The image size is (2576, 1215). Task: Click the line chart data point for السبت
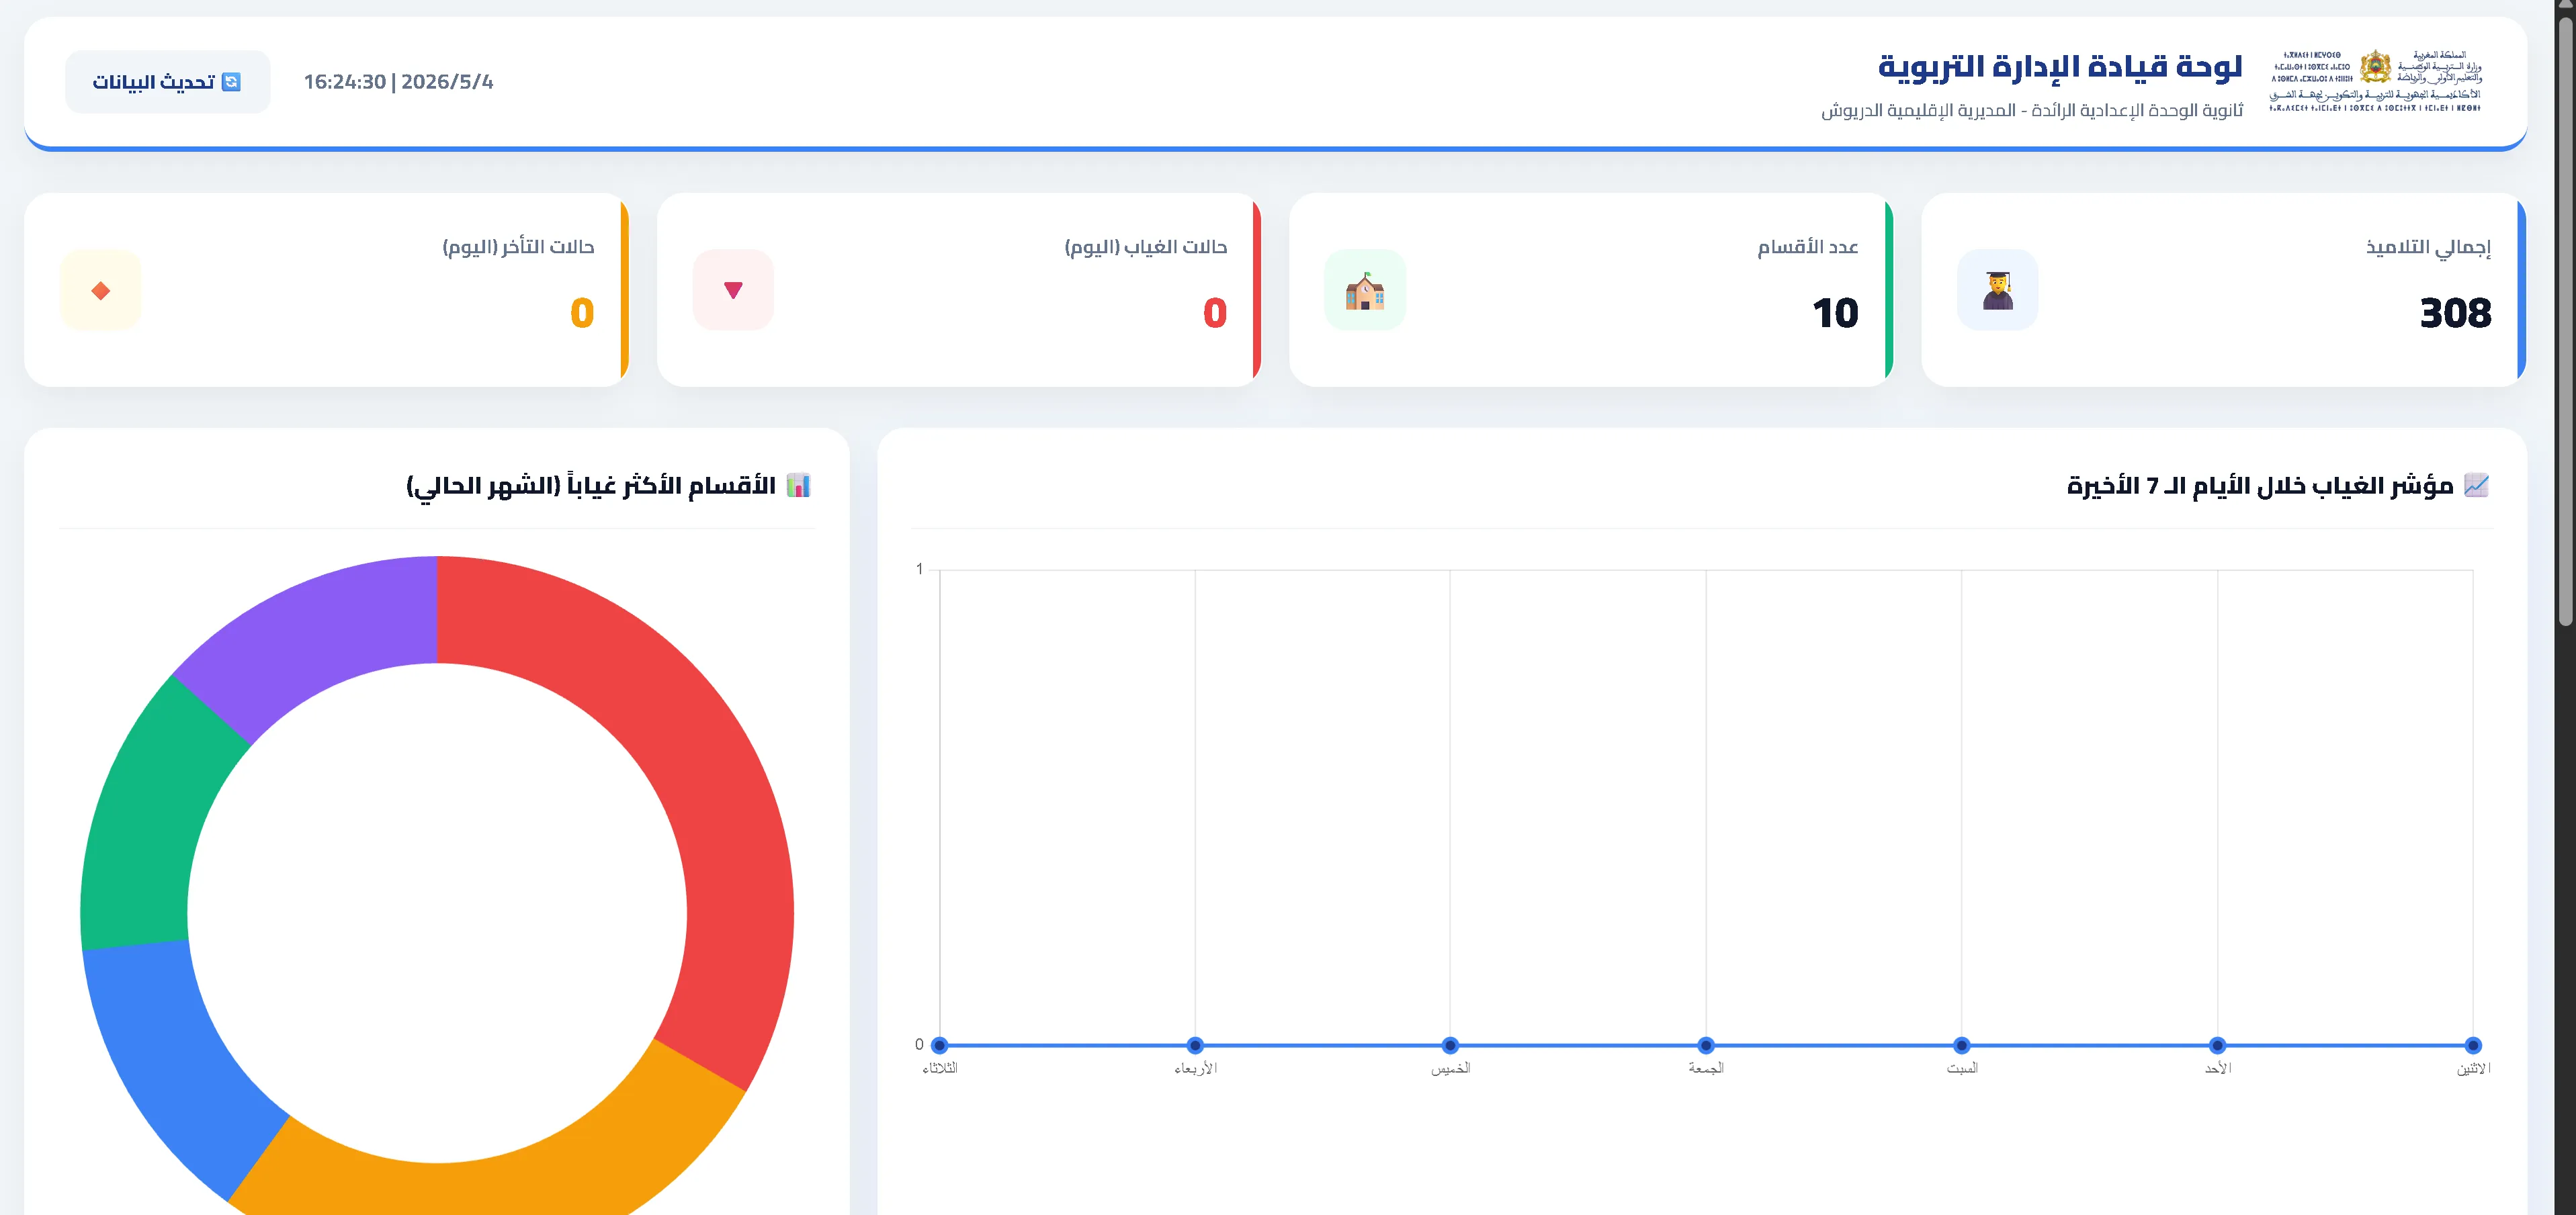(1962, 1045)
